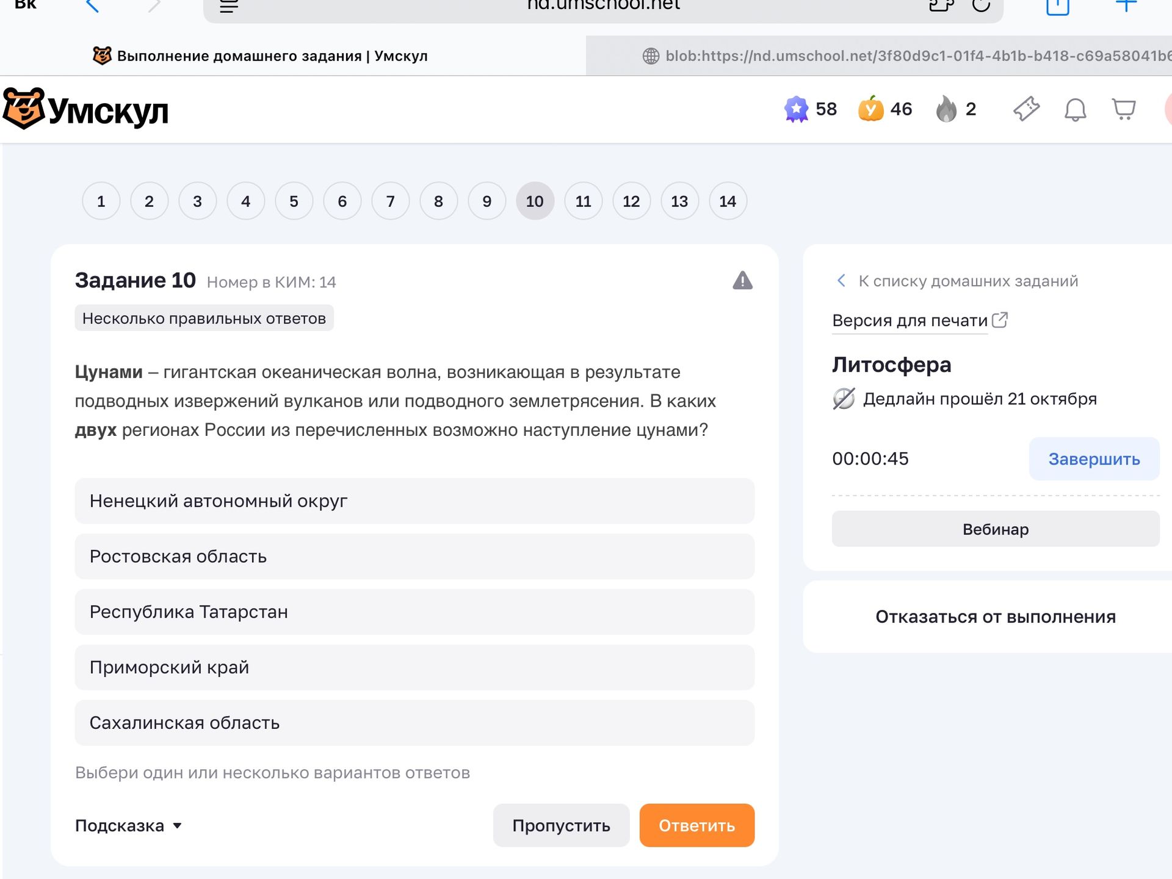Go to question 1

point(101,201)
